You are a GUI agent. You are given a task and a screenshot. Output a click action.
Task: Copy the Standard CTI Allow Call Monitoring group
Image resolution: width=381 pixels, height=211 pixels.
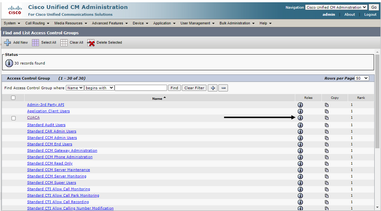[x=326, y=189]
